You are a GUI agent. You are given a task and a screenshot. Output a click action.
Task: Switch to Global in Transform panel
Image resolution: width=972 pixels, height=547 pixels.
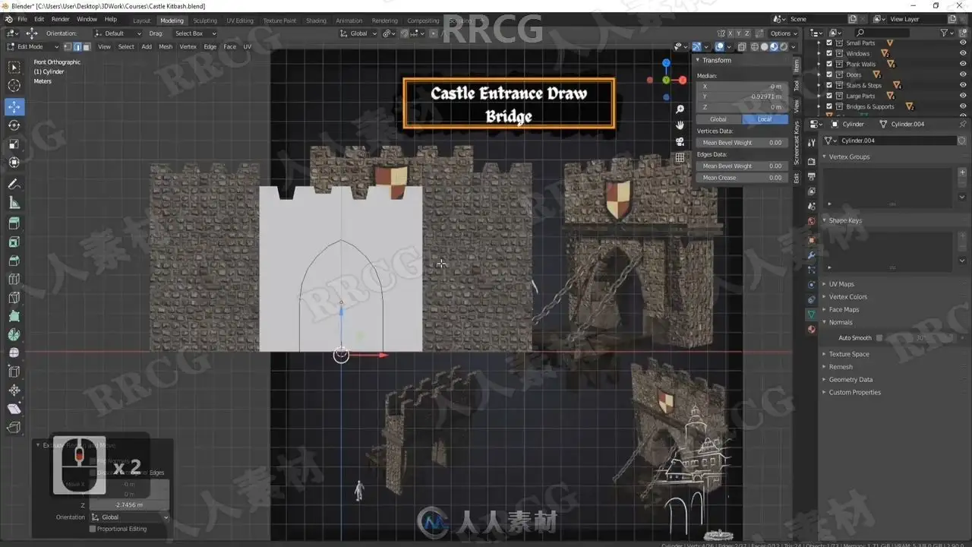(718, 119)
